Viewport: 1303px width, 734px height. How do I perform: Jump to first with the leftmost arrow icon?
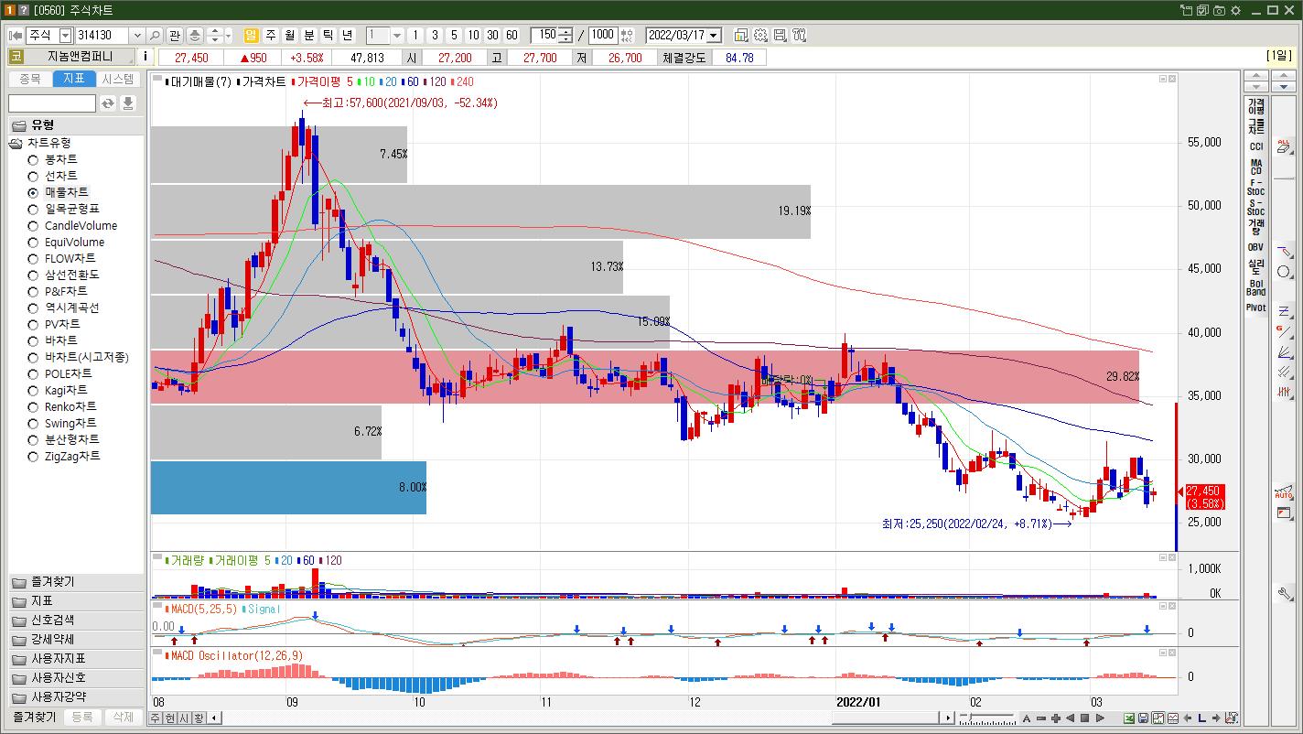[x=16, y=36]
